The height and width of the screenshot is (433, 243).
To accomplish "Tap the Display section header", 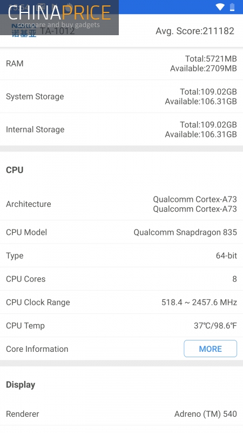I will click(21, 385).
